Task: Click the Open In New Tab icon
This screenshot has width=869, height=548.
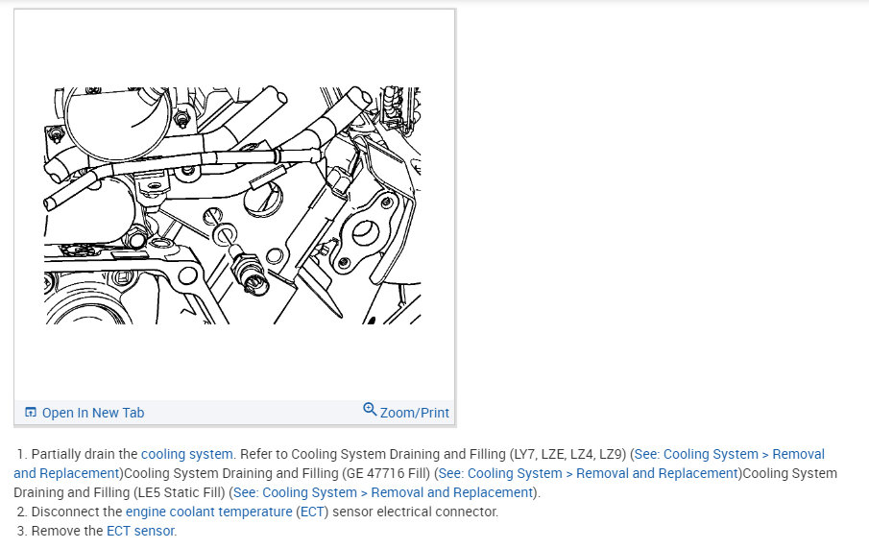Action: (x=31, y=413)
